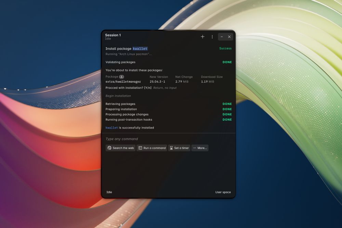Click 'You're about to install these packages' text
Viewport: 342px width, 228px height.
click(134, 70)
